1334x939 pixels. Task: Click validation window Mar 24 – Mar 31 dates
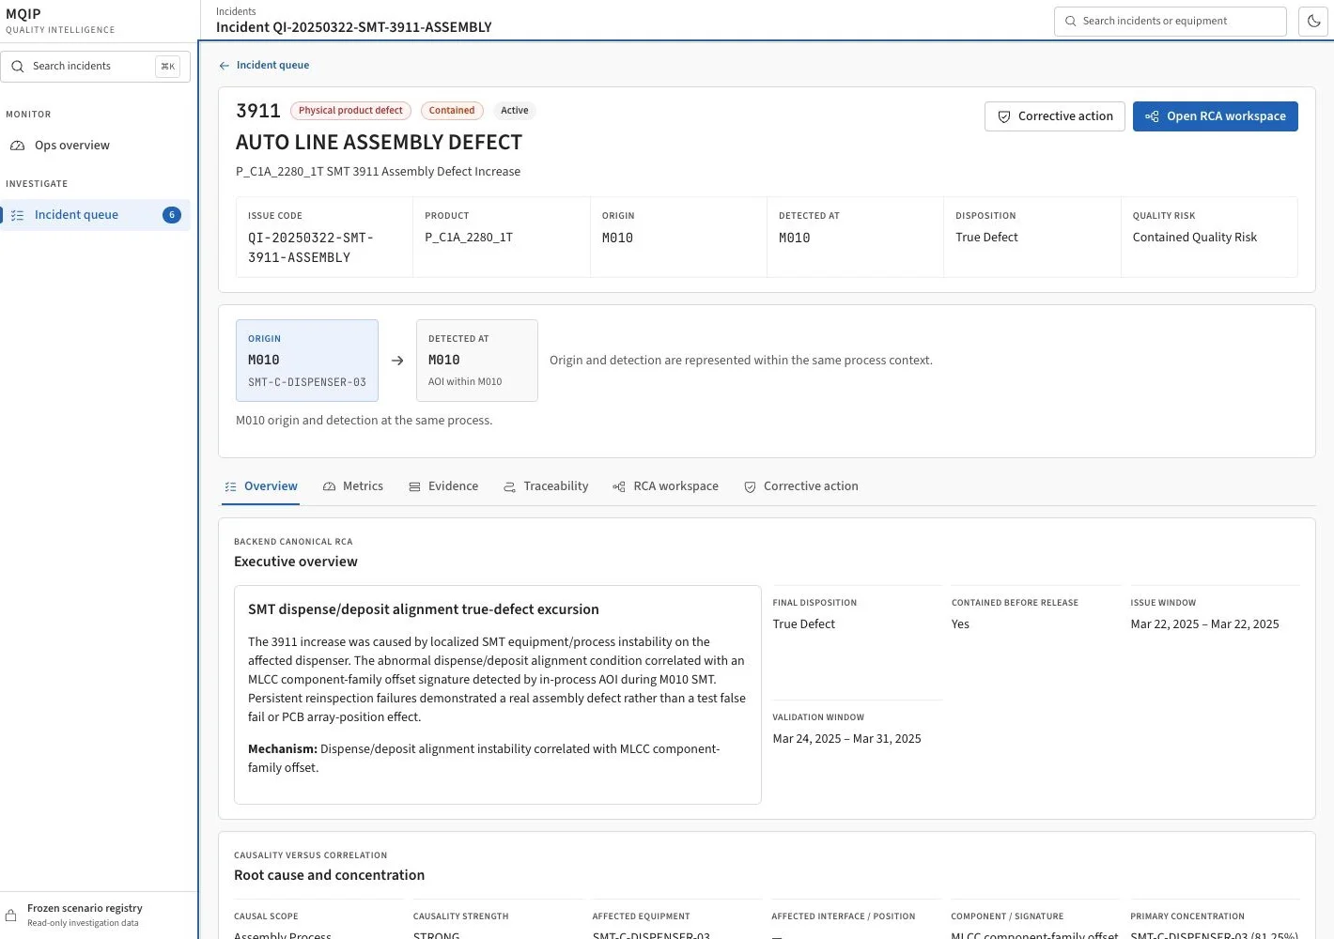coord(846,739)
